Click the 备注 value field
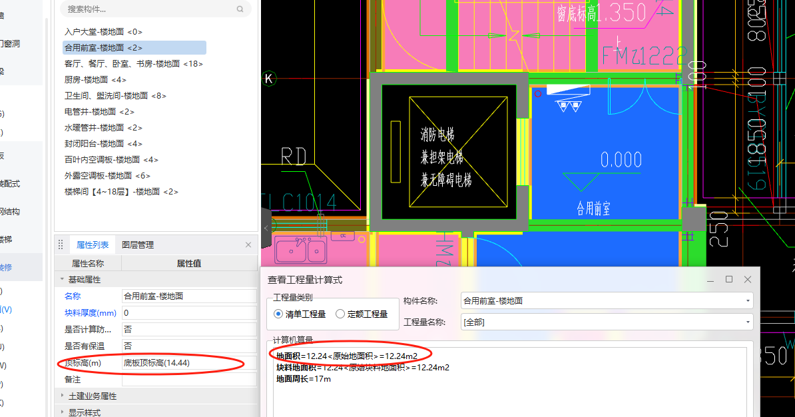 coord(189,380)
